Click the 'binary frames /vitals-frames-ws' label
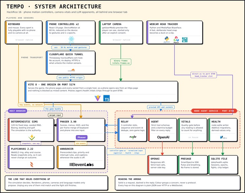 [x=121, y=62]
